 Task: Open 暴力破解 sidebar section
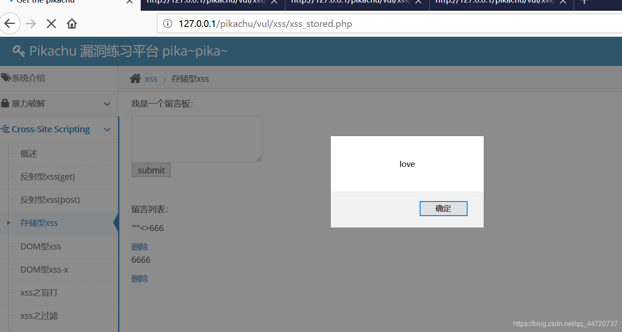tap(59, 104)
